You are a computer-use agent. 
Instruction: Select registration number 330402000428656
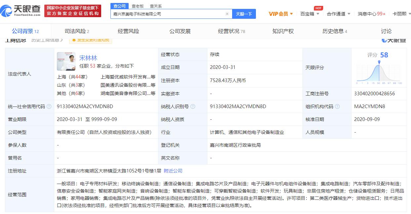point(374,94)
